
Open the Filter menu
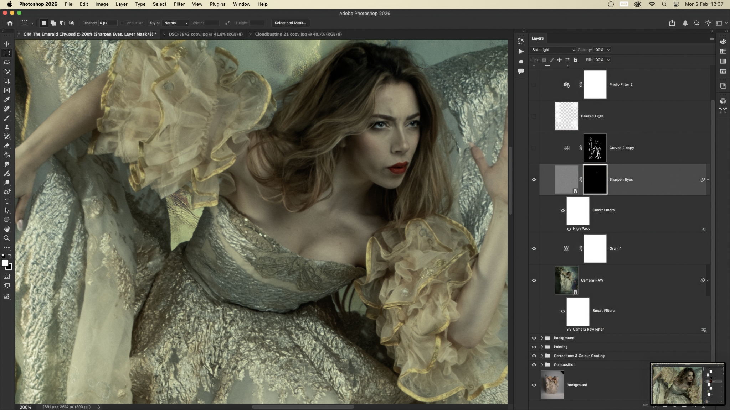point(179,4)
